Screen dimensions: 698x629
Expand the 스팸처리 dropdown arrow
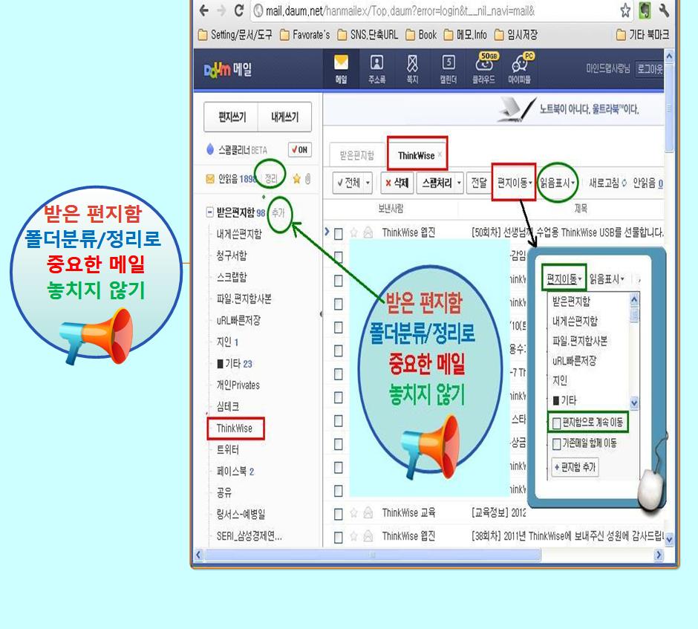click(460, 183)
